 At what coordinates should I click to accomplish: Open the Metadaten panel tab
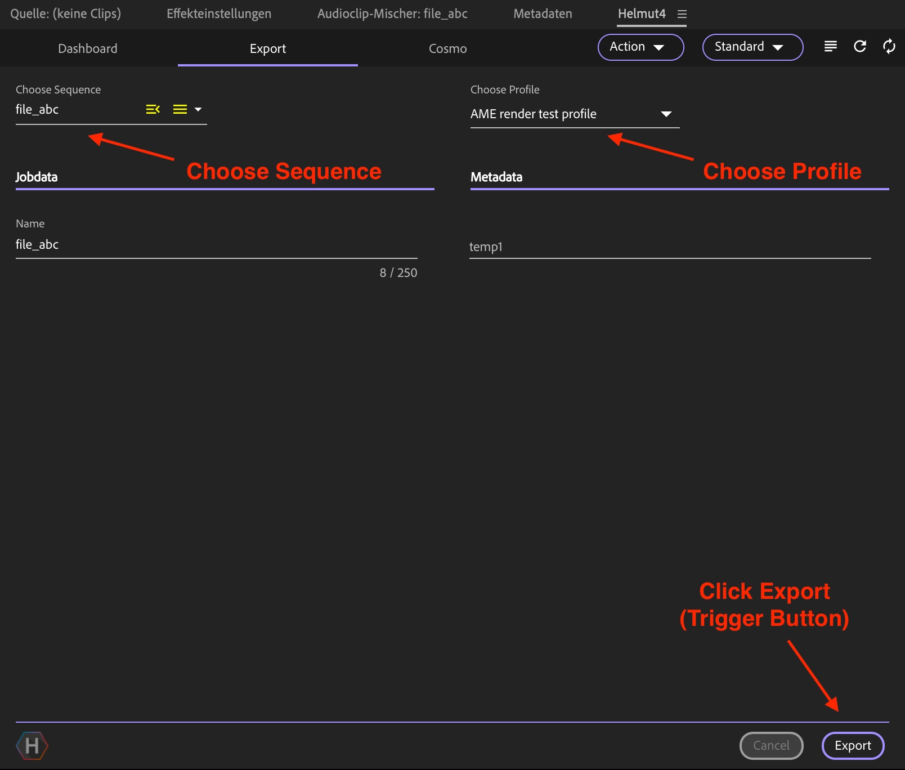click(543, 14)
